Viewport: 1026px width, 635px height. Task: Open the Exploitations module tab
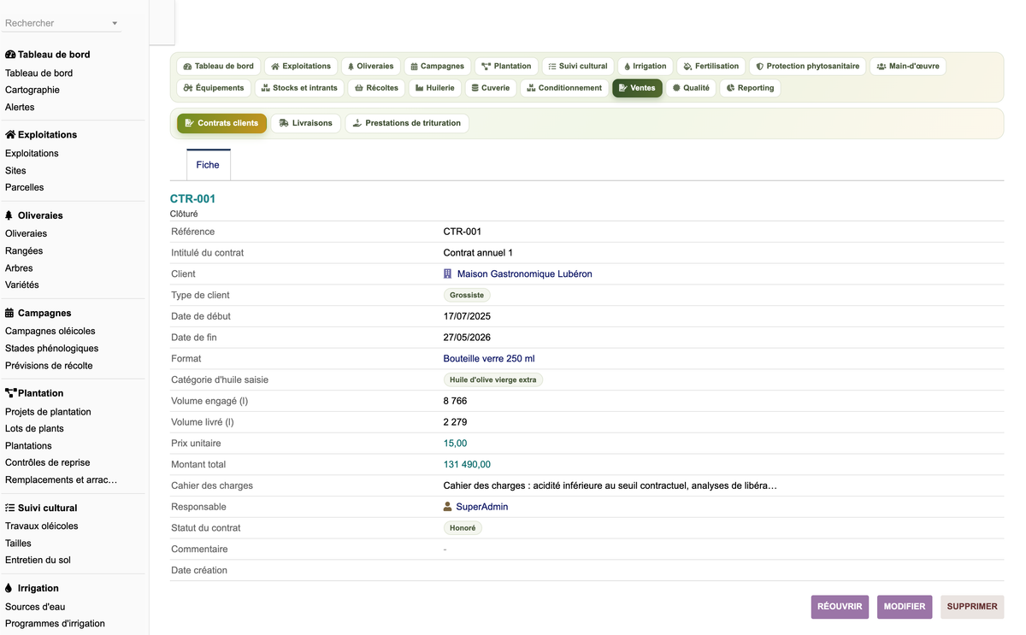[x=301, y=66]
